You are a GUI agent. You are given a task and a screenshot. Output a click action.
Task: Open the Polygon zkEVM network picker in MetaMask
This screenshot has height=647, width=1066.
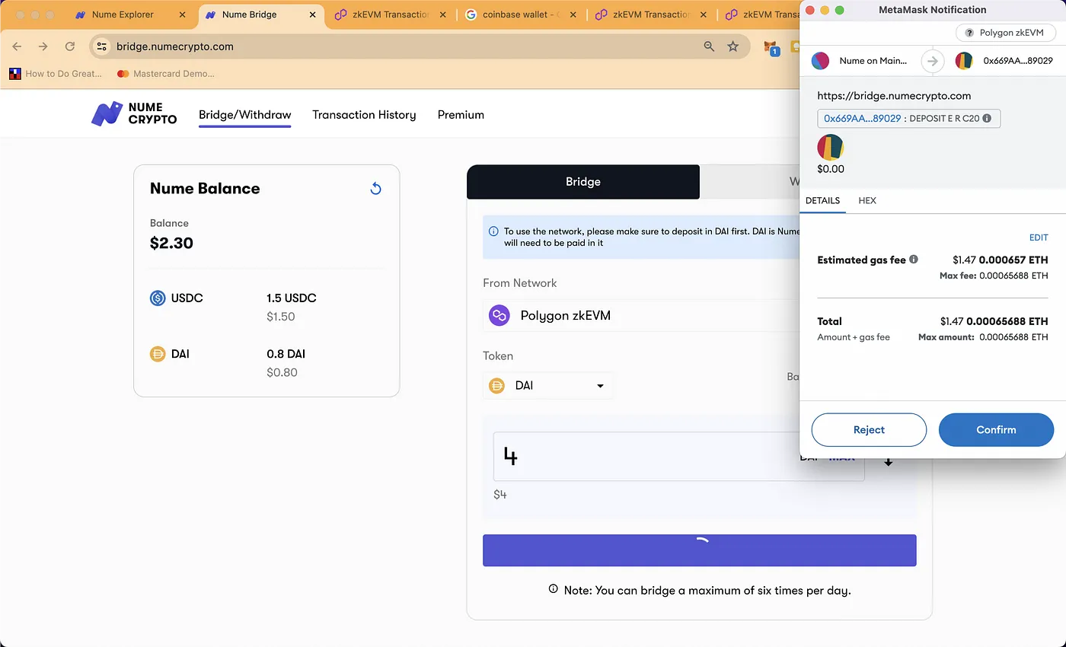[x=1005, y=33]
